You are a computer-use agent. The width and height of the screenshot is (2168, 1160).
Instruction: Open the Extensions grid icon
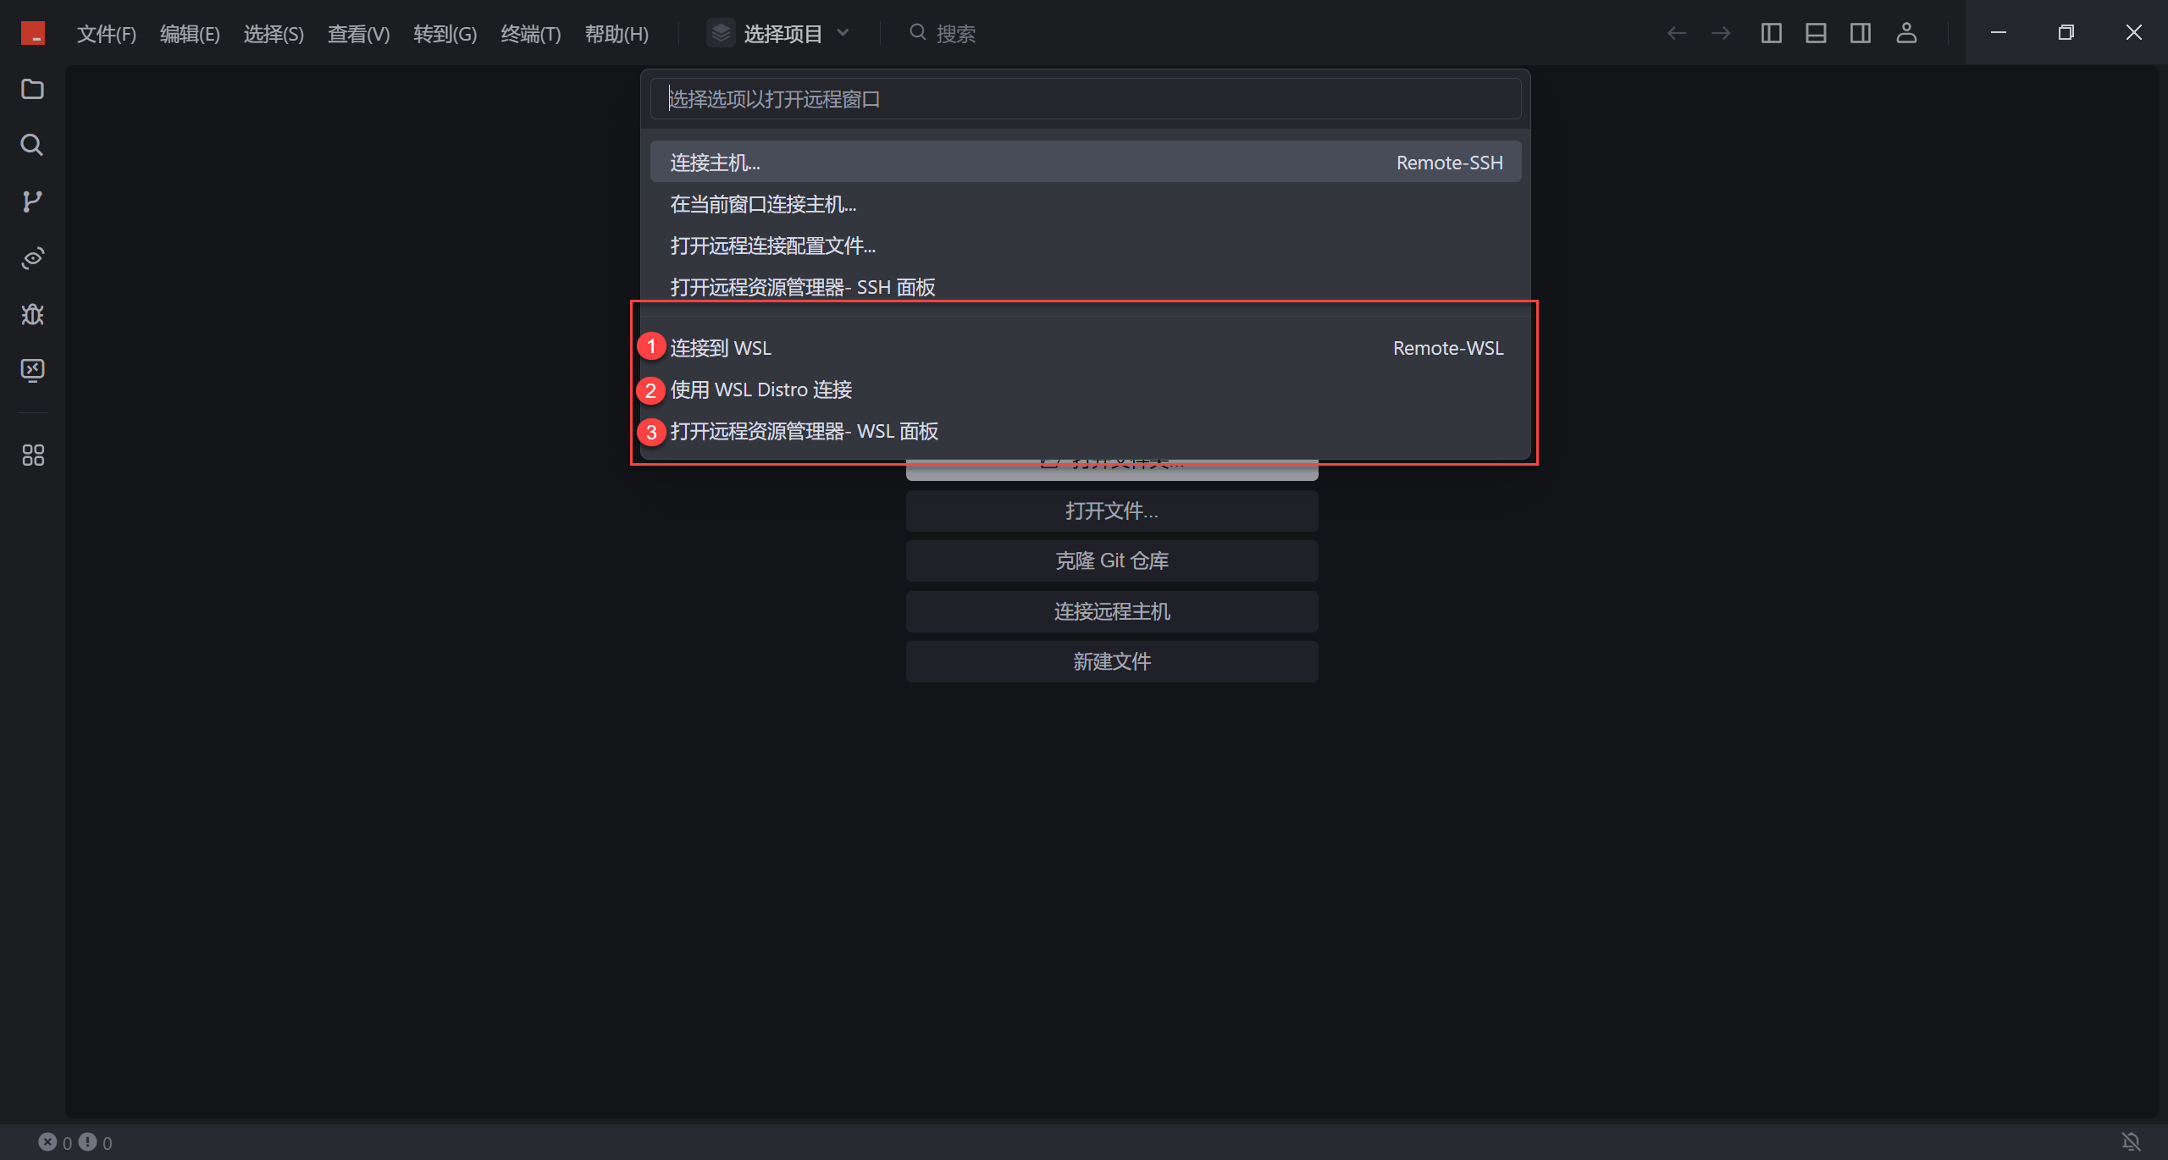32,456
